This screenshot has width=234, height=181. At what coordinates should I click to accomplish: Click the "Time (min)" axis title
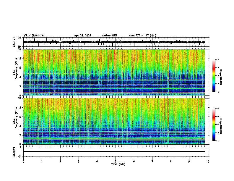118,164
